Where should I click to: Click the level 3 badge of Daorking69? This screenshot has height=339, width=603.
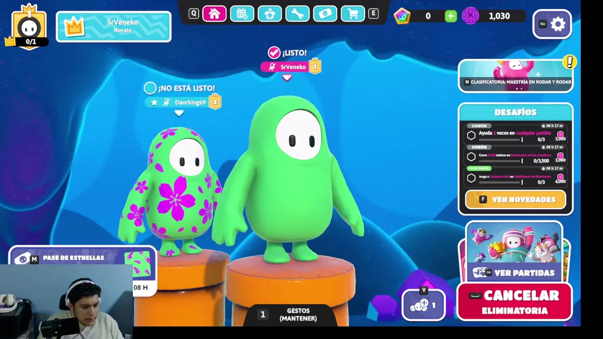tap(215, 102)
